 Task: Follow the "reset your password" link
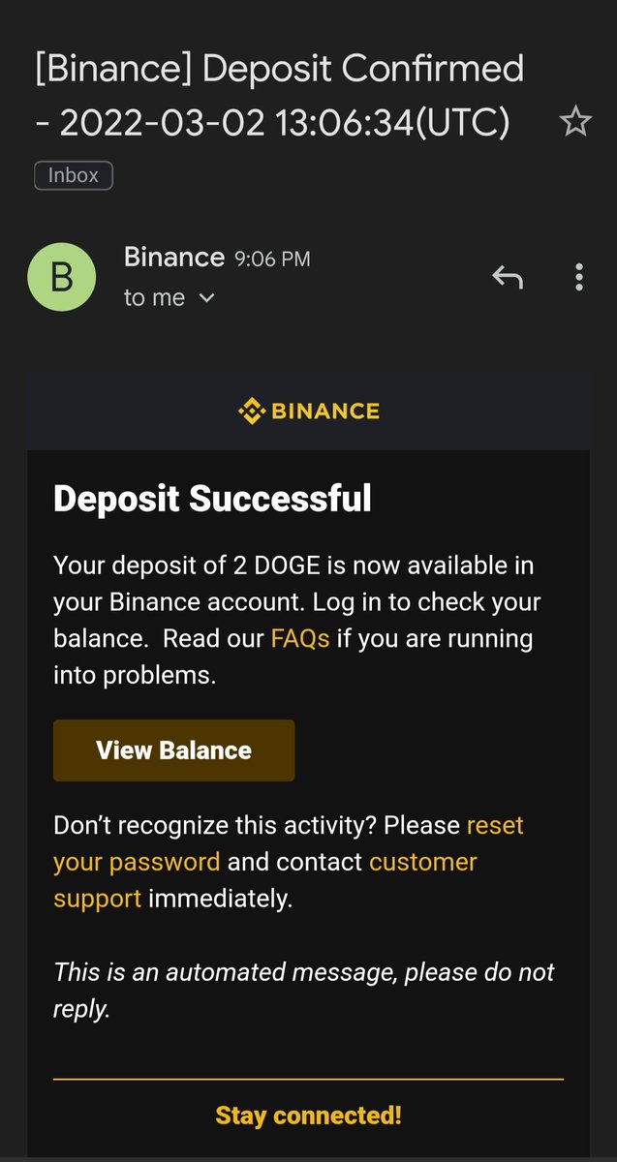pyautogui.click(x=289, y=843)
